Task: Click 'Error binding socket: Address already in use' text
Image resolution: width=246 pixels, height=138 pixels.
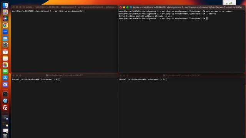Action: click(145, 16)
